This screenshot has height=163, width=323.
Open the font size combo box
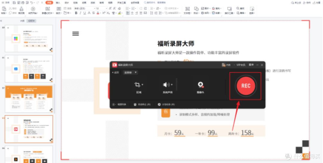coord(102,8)
